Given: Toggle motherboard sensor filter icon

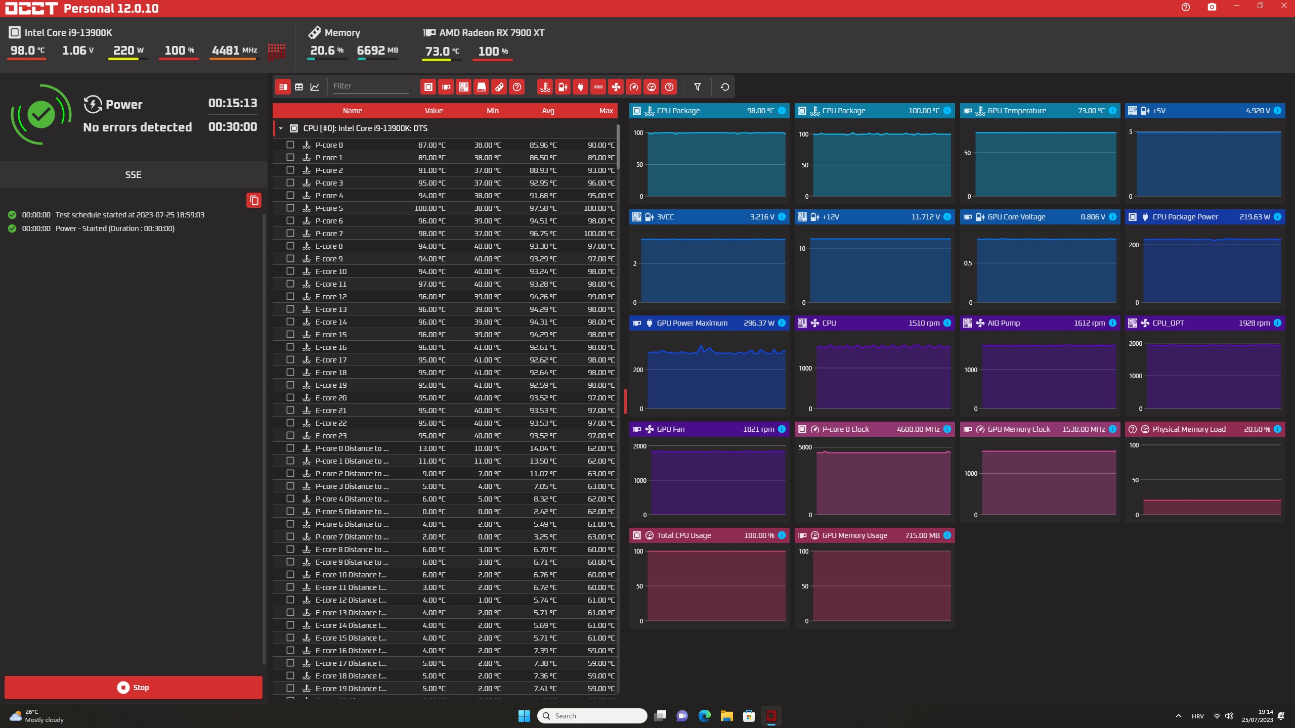Looking at the screenshot, I should pos(464,87).
